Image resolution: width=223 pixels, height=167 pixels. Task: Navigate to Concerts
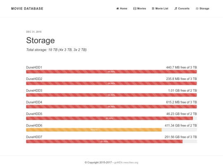(x=182, y=9)
